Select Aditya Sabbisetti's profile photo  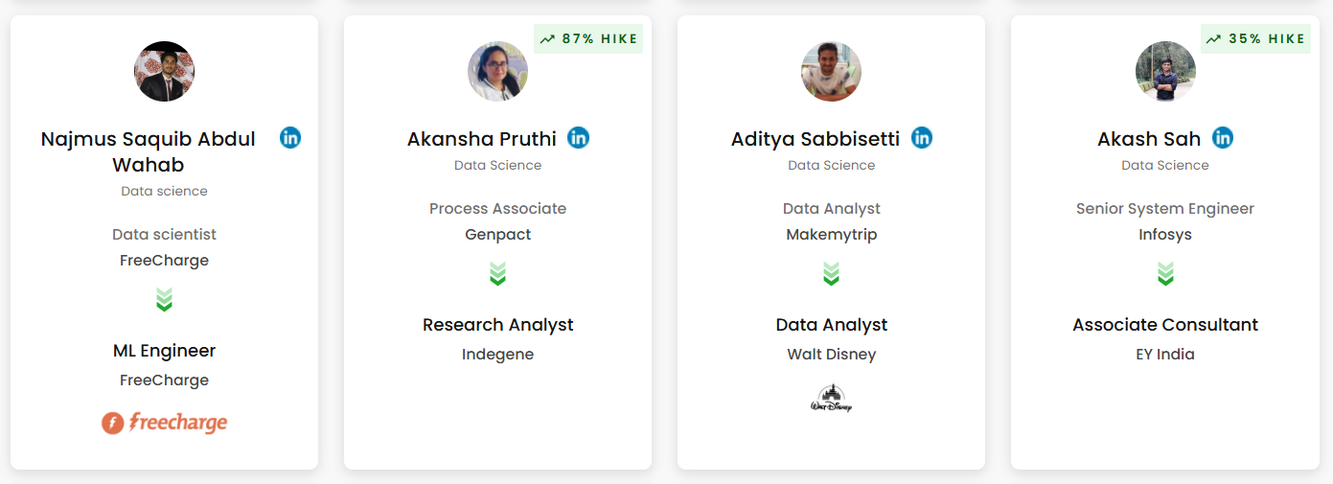point(831,71)
